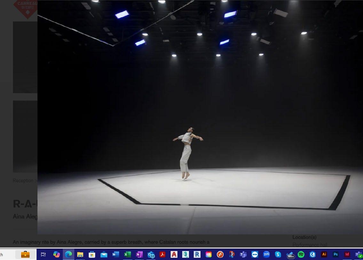
Task: Launch Spotify from the taskbar
Action: (x=301, y=255)
